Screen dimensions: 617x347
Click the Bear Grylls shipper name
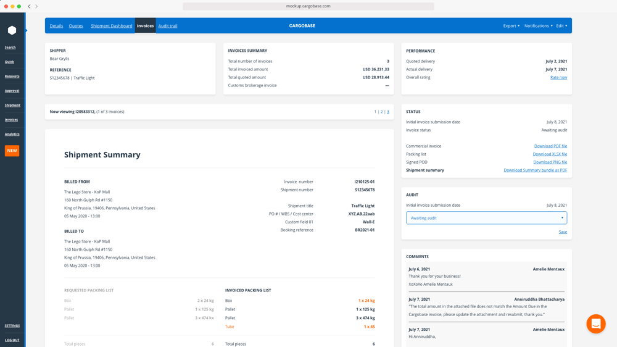click(59, 59)
